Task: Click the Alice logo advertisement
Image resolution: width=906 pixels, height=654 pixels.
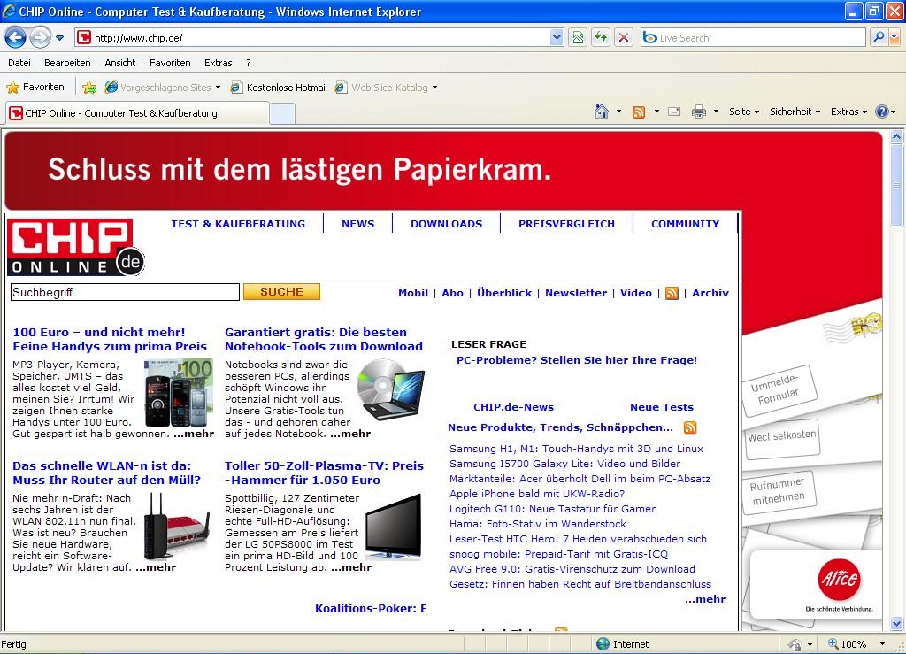Action: [x=839, y=579]
